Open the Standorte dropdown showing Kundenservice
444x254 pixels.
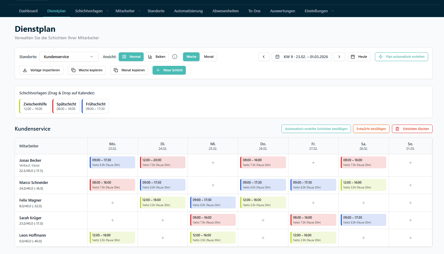69,57
